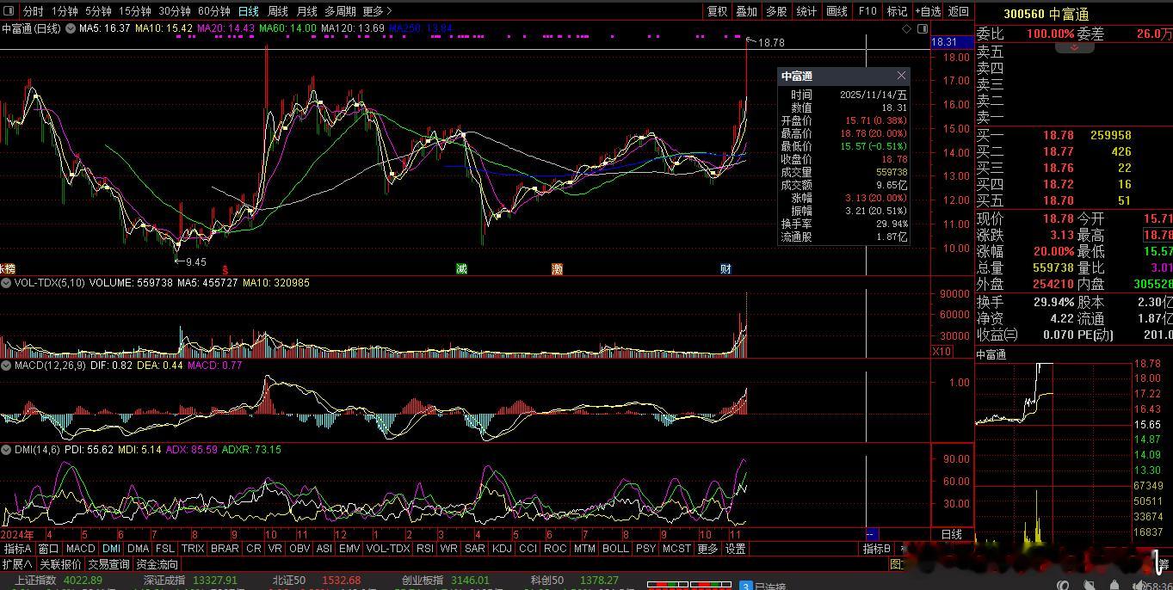This screenshot has height=590, width=1173.
Task: Open the 关联报价 related quotes tab
Action: [61, 564]
